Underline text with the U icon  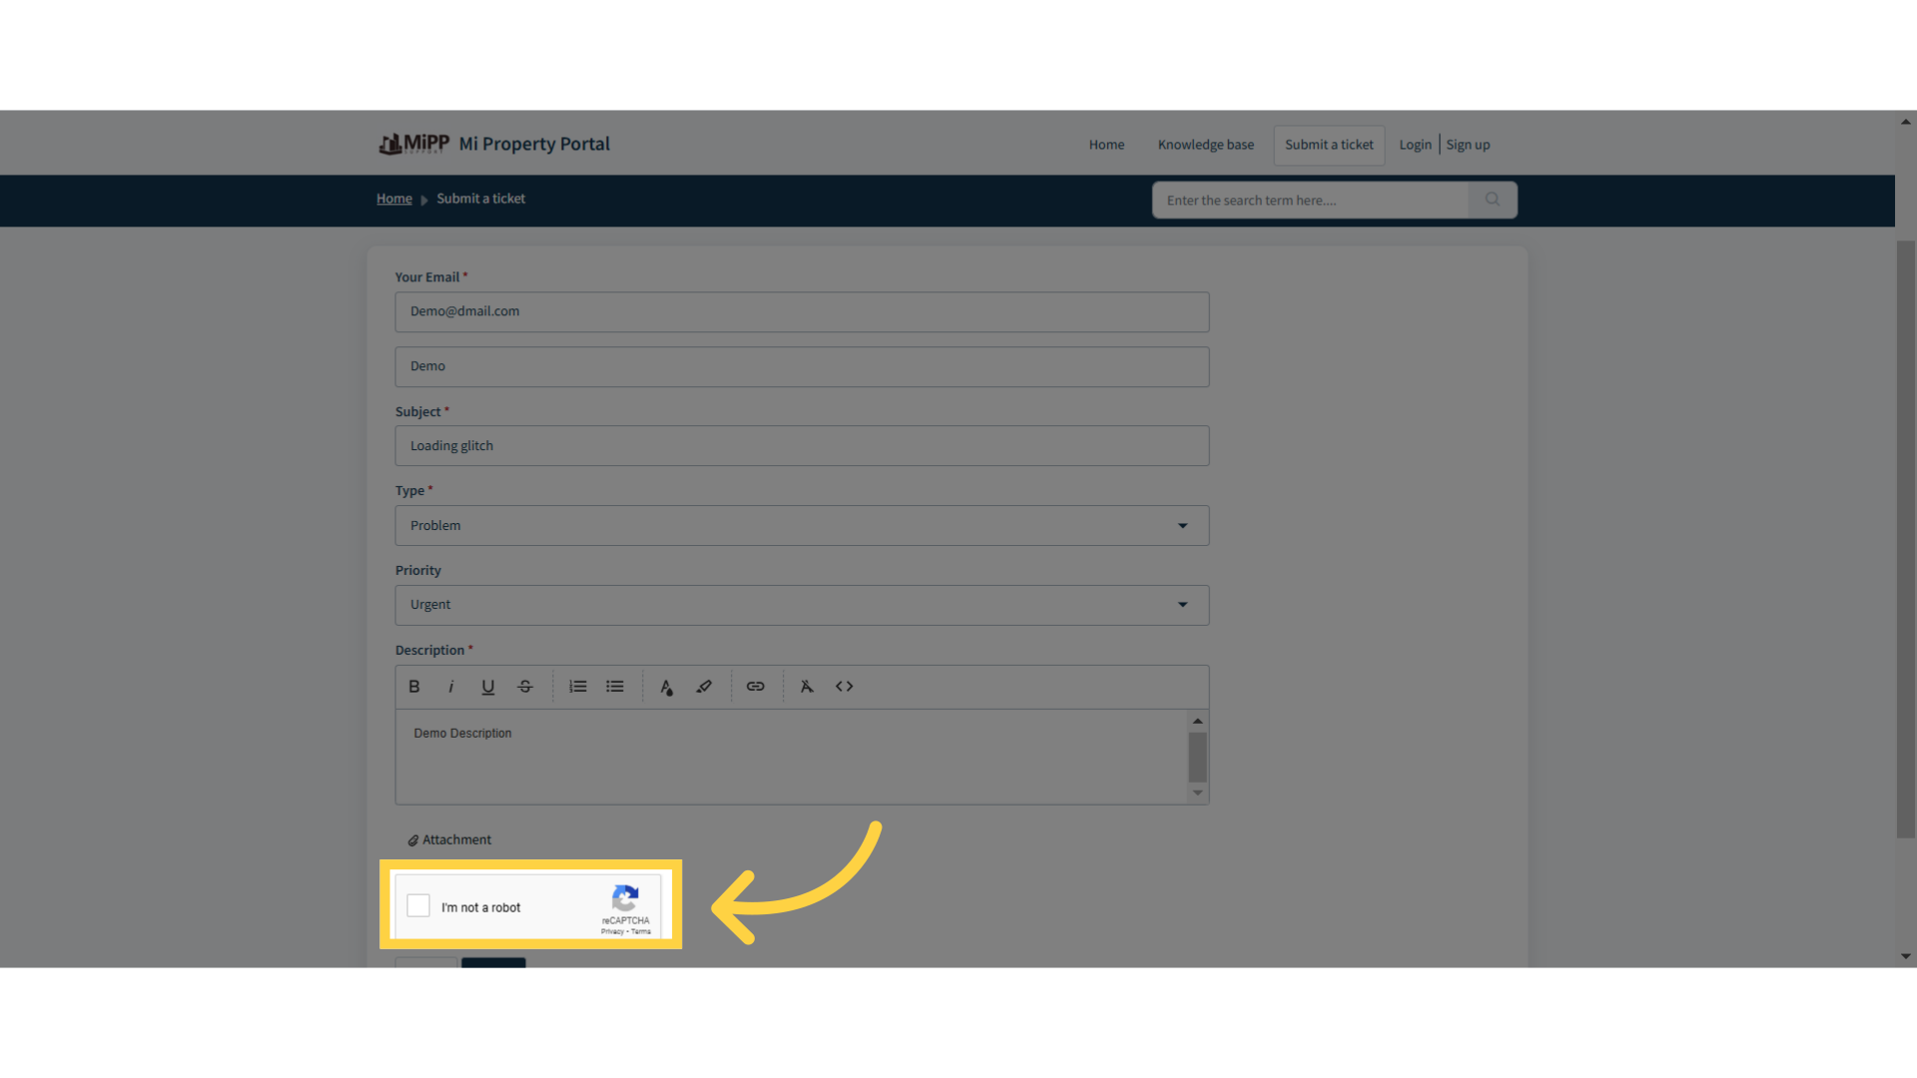[488, 687]
